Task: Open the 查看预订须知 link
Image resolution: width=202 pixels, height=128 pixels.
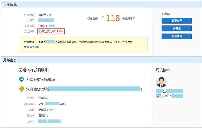Action: click(32, 47)
